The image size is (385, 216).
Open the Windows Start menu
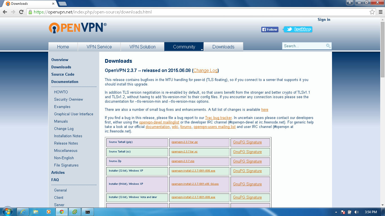click(8, 211)
